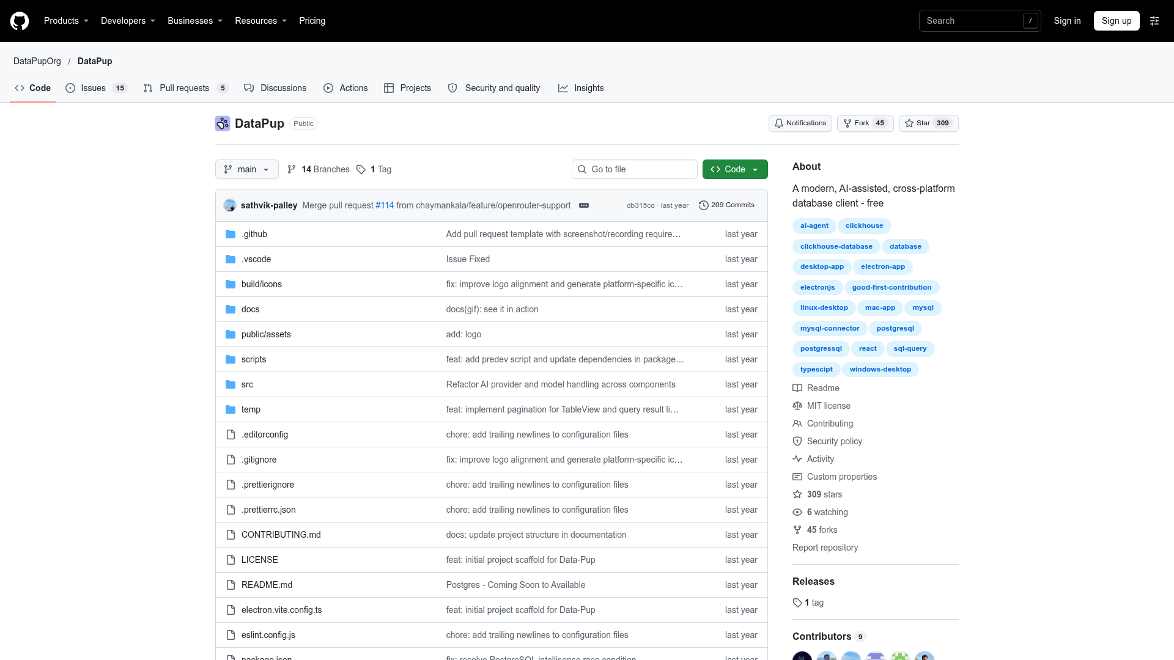
Task: Open the MIT license scale icon
Action: tap(797, 406)
